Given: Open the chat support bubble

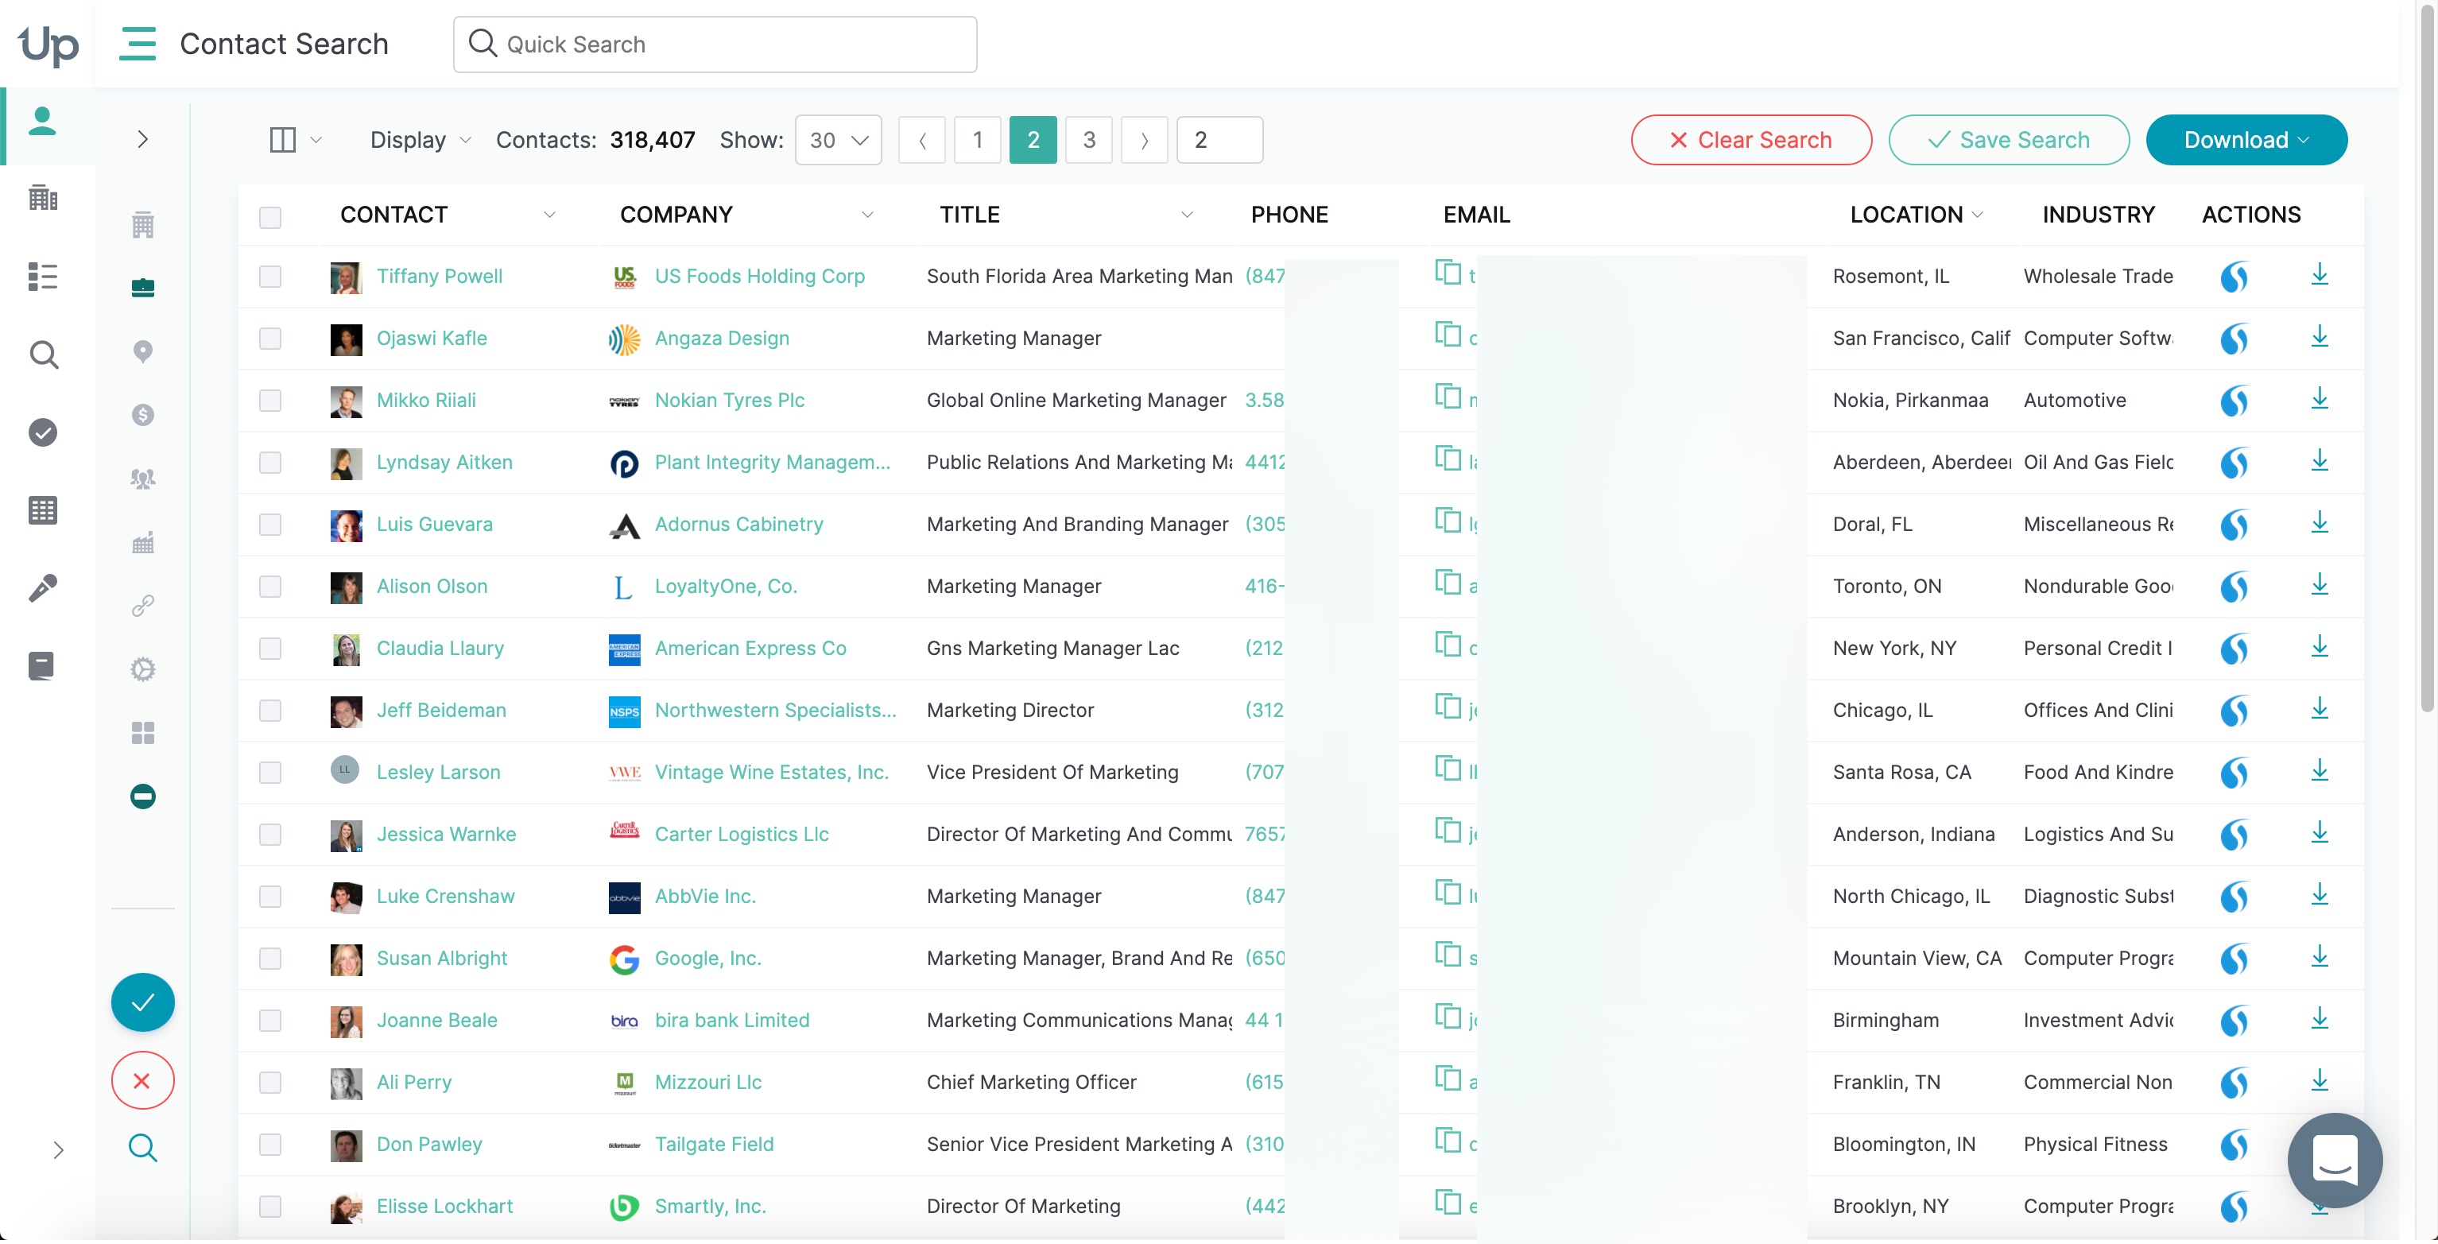Looking at the screenshot, I should pos(2334,1160).
